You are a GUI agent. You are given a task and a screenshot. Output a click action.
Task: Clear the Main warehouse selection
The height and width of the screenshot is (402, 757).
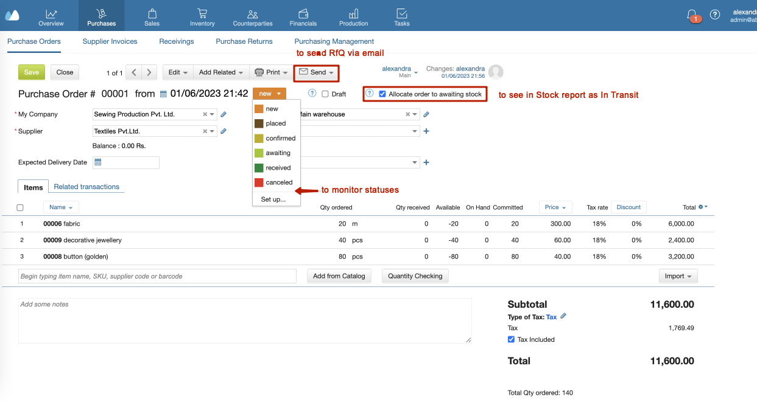point(408,114)
